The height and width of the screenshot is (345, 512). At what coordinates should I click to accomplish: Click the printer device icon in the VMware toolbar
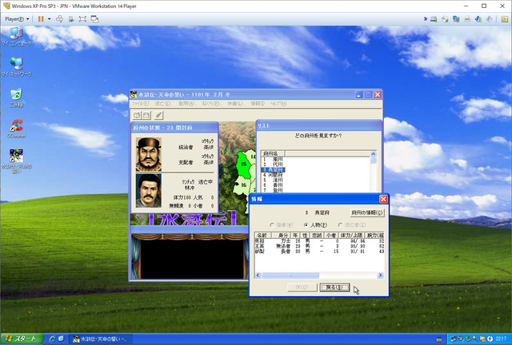tap(467, 19)
